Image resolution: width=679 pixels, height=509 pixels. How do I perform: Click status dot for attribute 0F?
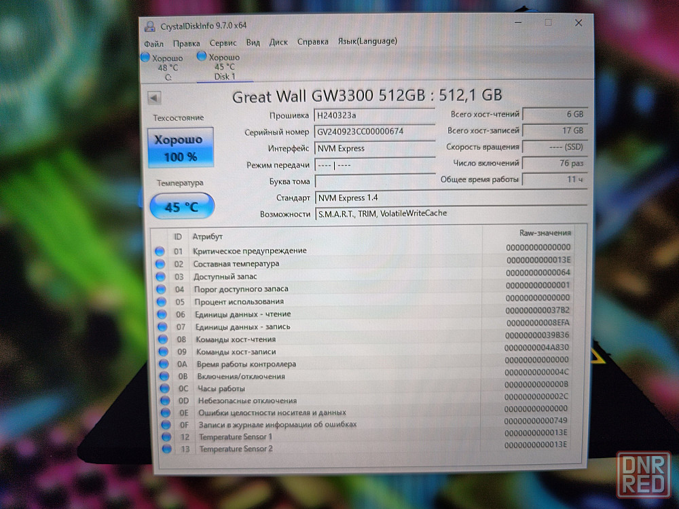(x=166, y=425)
